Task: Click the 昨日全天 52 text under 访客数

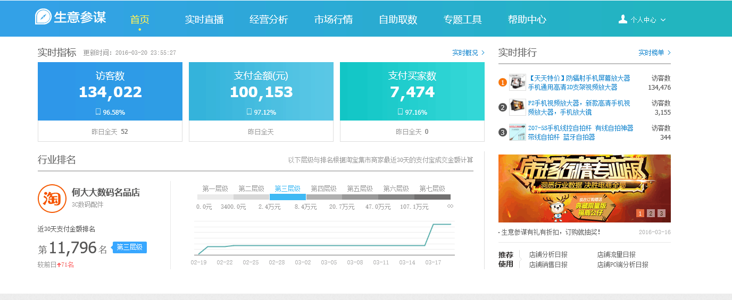Action: [110, 132]
